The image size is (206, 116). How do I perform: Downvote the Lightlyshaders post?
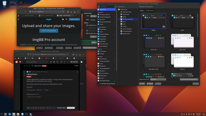click(24, 76)
